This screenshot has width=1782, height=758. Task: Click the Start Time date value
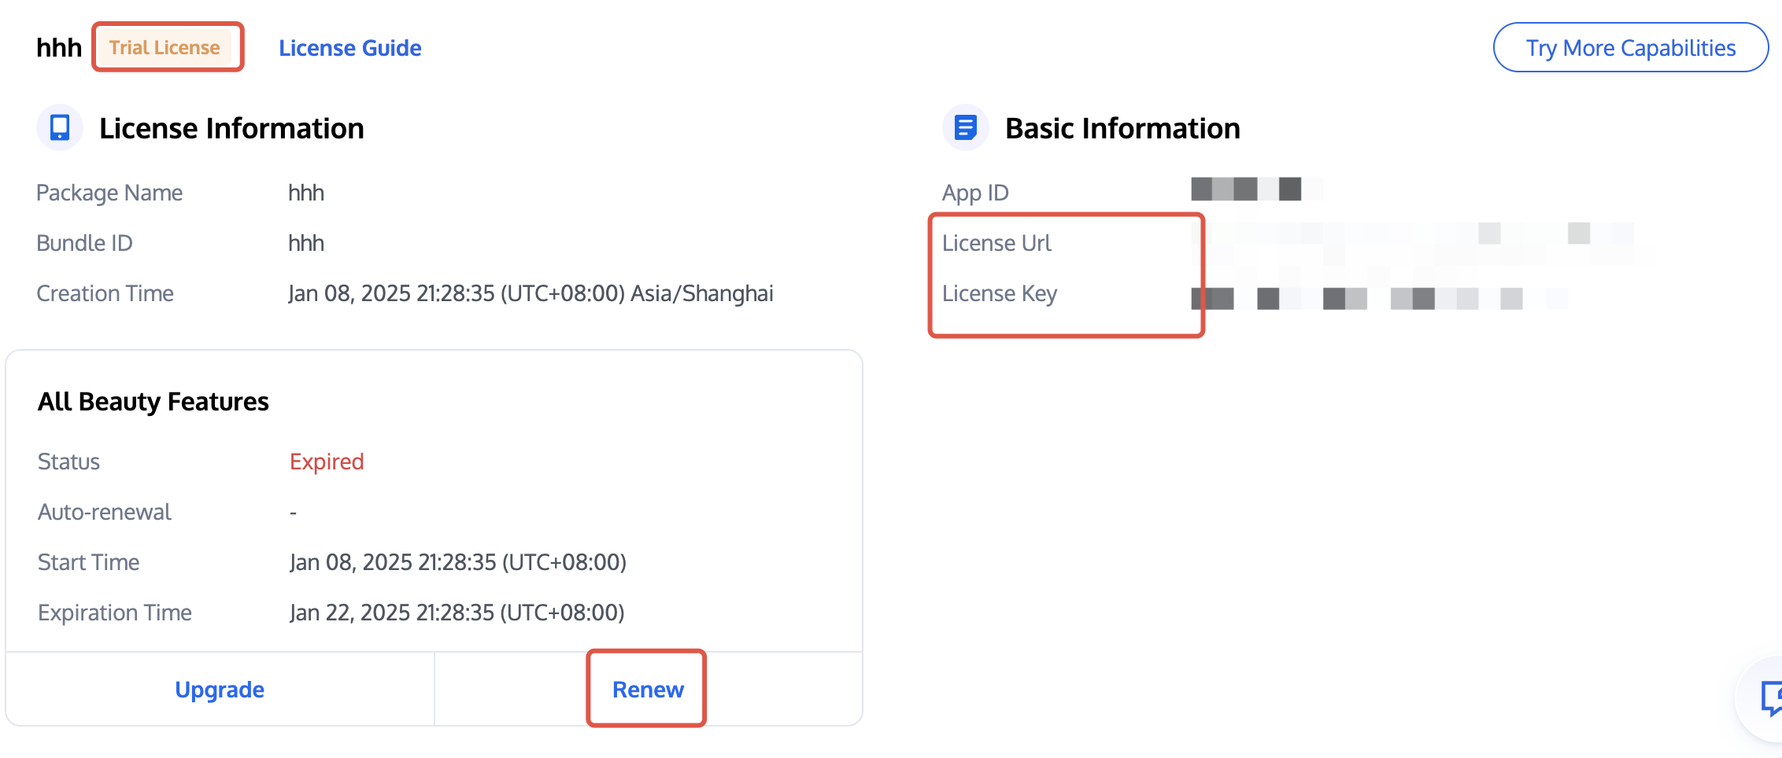pos(458,562)
